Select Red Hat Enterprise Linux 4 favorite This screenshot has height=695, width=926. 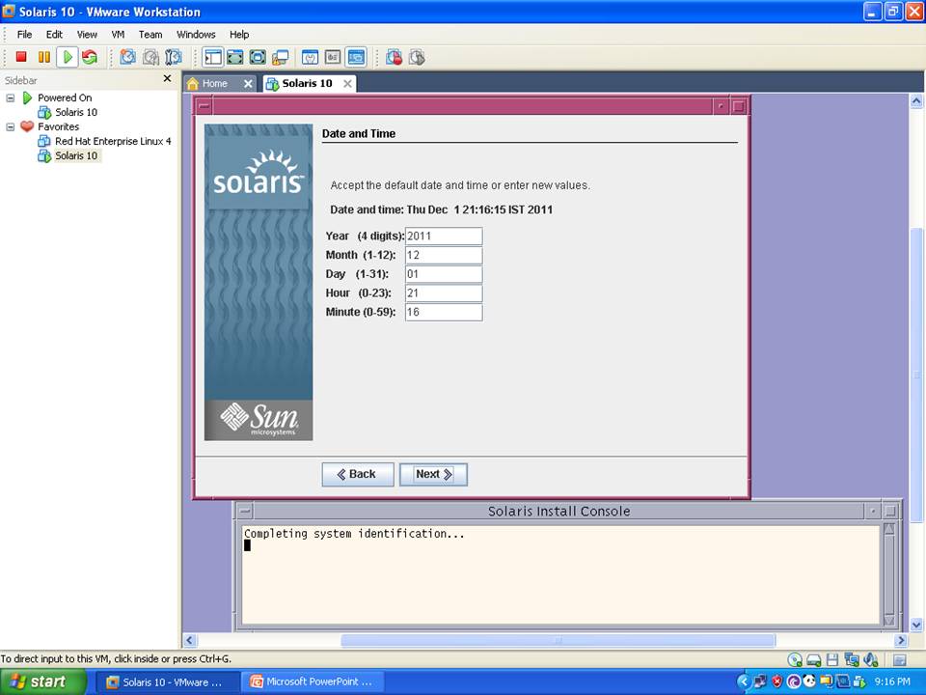click(113, 141)
